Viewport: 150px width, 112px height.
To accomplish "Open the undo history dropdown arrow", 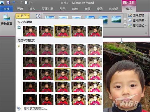I will [x=17, y=3].
